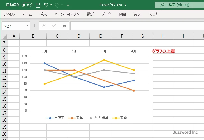Click the orange 家具 data point at 60

134,91
